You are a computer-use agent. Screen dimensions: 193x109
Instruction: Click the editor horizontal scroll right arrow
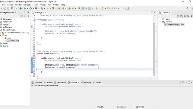tap(151, 78)
